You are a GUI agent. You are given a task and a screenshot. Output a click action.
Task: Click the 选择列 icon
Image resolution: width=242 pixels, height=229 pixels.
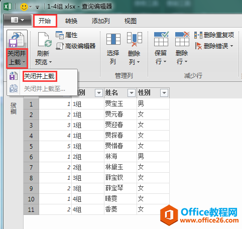113,39
